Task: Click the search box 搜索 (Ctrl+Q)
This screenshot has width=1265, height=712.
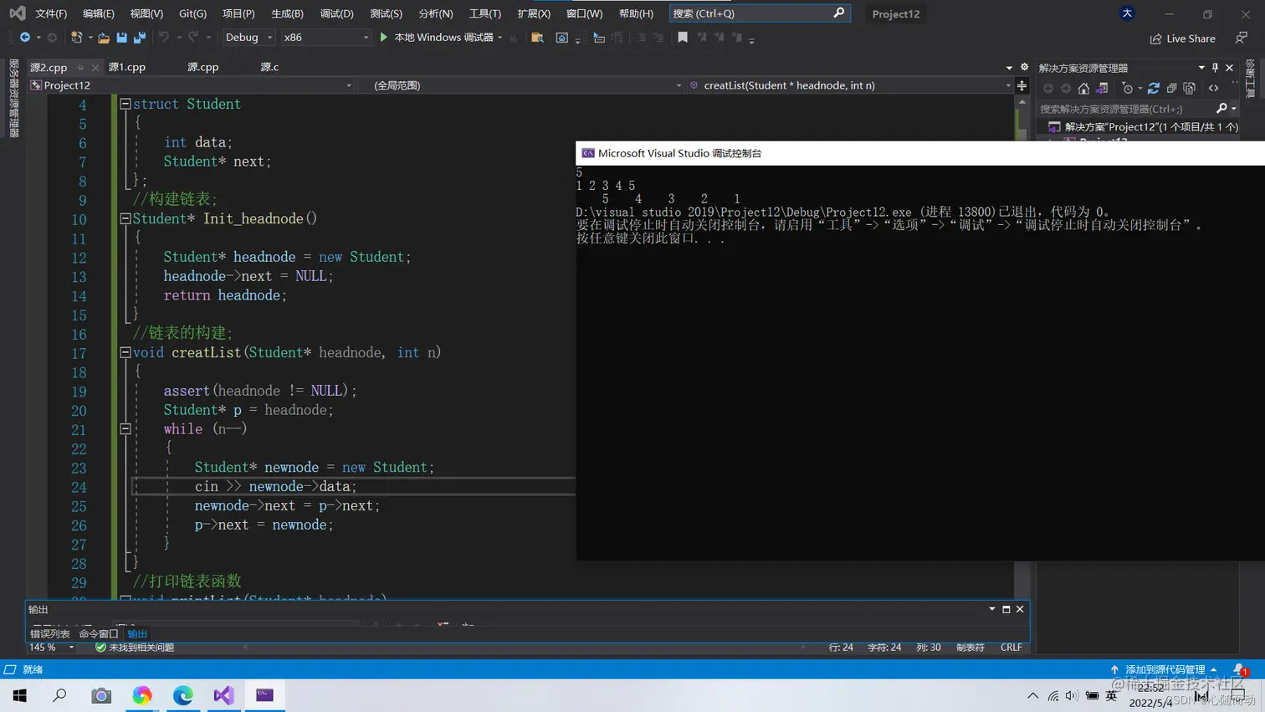Action: [x=760, y=13]
